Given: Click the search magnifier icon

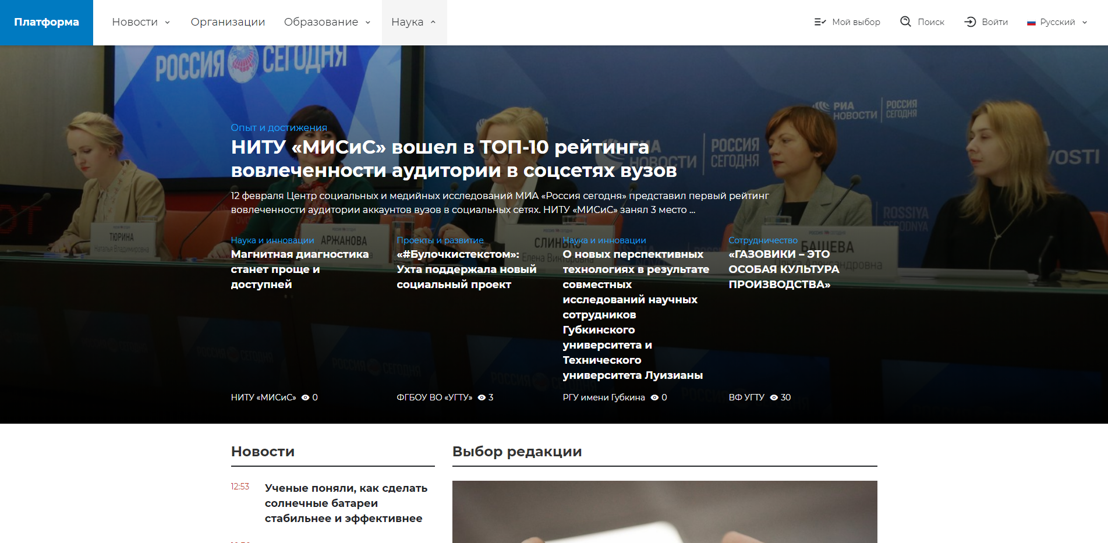Looking at the screenshot, I should [905, 22].
